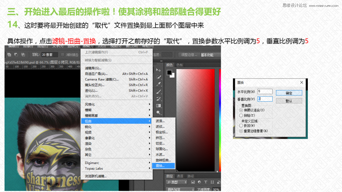Choose 极坐标... in the distort submenu
342x192 pixels.
coord(163,132)
